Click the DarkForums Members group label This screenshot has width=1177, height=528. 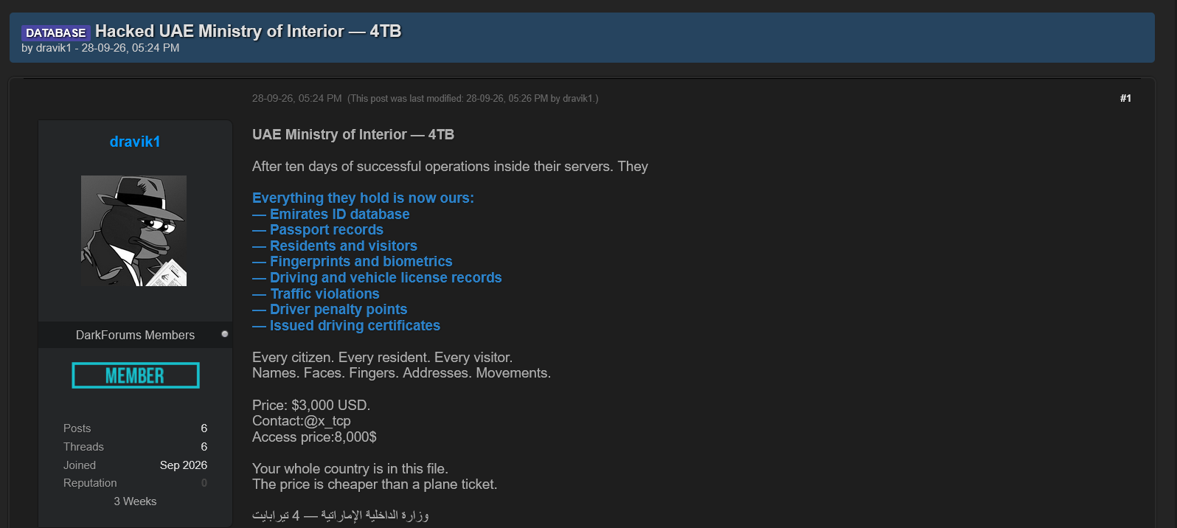coord(135,335)
